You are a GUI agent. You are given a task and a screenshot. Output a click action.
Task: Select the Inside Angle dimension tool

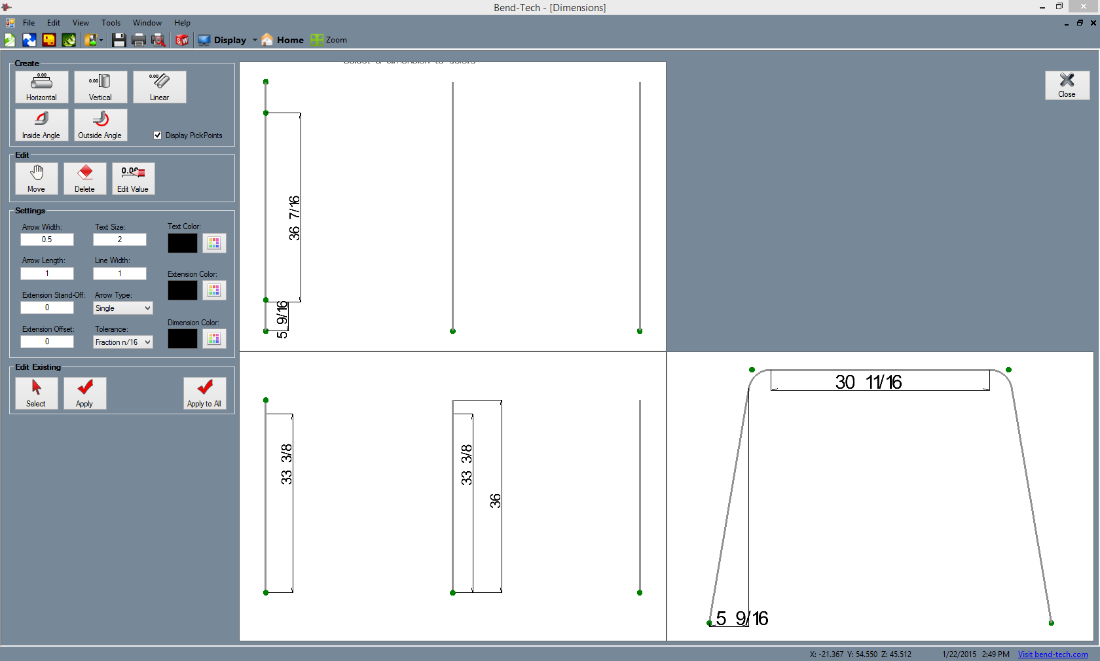coord(41,125)
